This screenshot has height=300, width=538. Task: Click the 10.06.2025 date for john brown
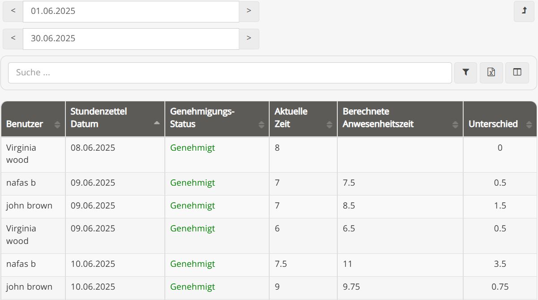point(93,287)
